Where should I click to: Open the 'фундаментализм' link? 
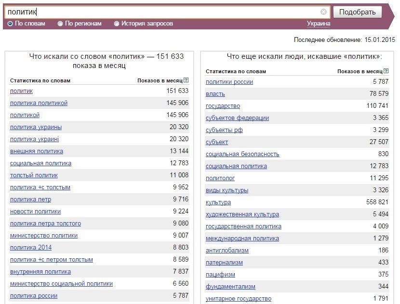(x=231, y=286)
